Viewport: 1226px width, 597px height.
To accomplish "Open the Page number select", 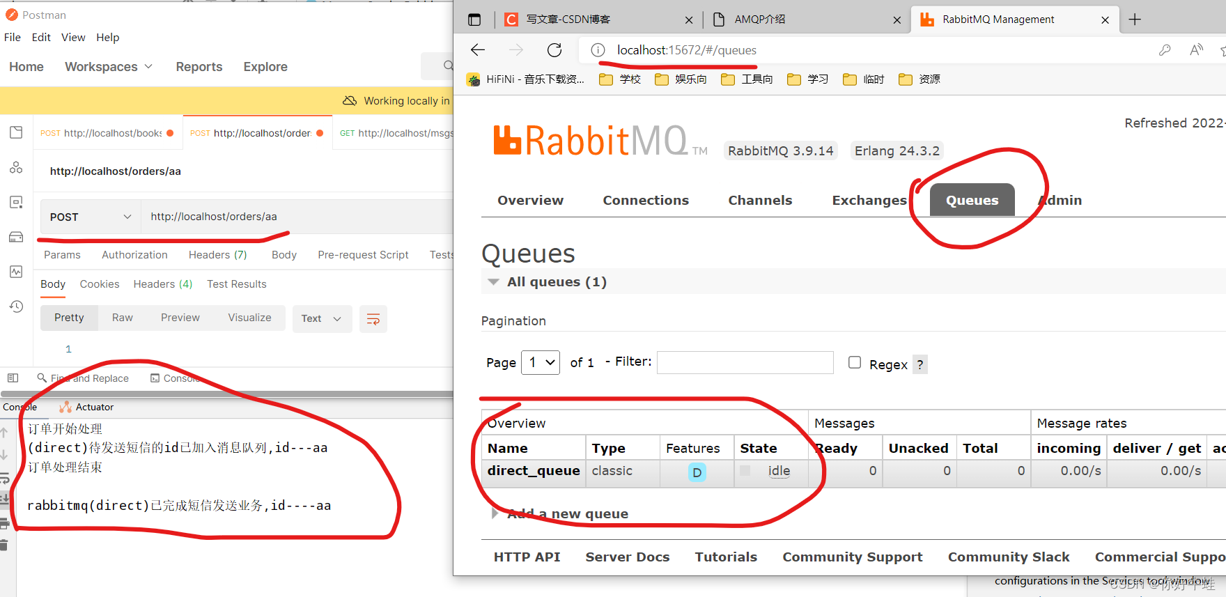I will tap(541, 362).
